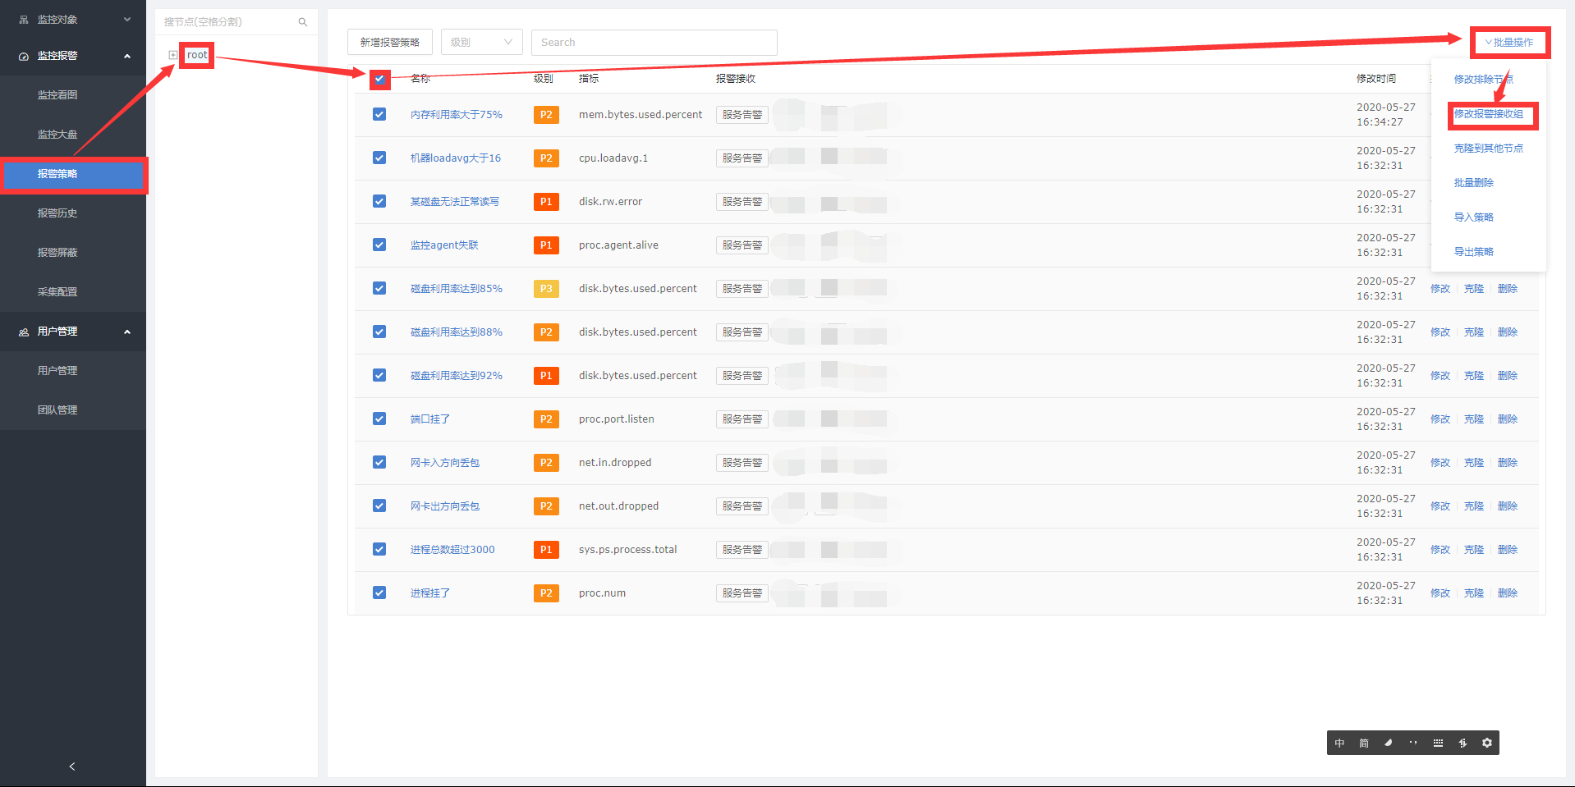The height and width of the screenshot is (787, 1575).
Task: Uncheck the 磁盘利用率达到85% row checkbox
Action: (379, 288)
